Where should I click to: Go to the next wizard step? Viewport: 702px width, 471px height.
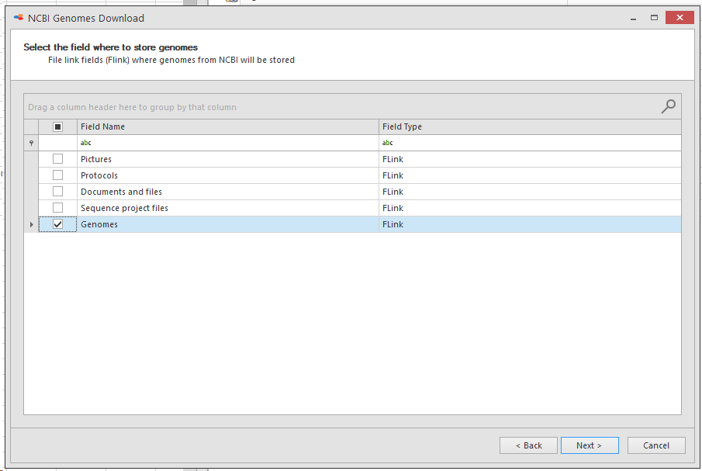click(x=590, y=445)
